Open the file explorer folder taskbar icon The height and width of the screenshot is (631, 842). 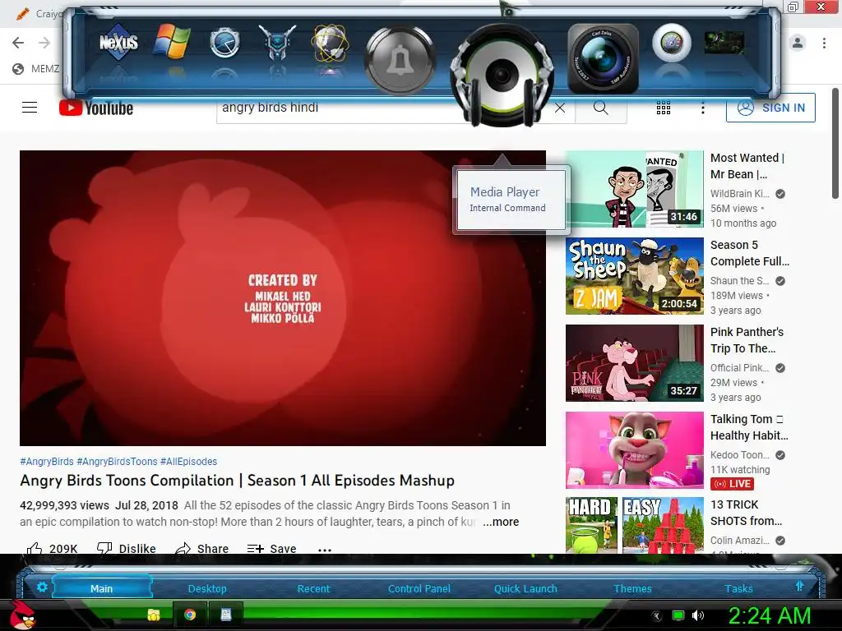(x=154, y=615)
